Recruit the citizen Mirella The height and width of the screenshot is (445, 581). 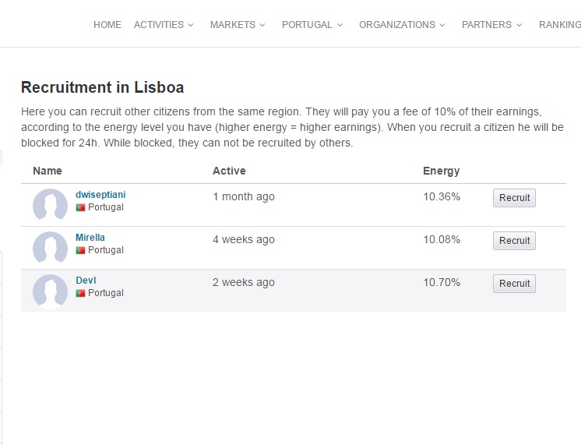514,241
